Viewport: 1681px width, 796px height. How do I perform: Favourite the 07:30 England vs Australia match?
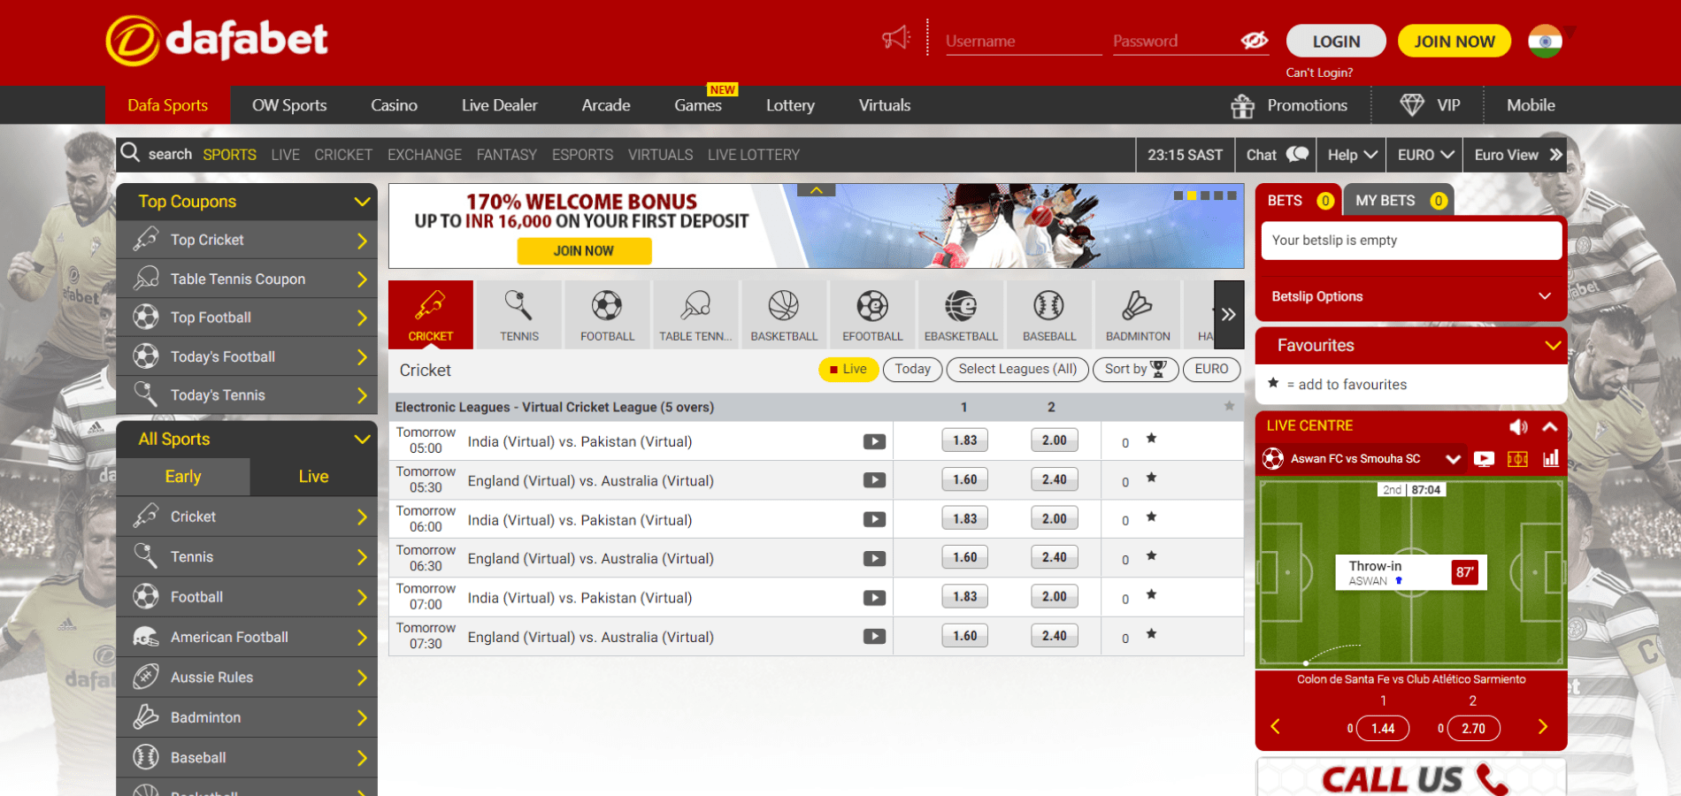click(1151, 633)
